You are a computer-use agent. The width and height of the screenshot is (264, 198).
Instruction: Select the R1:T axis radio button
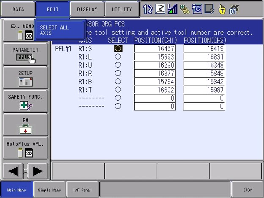118,90
